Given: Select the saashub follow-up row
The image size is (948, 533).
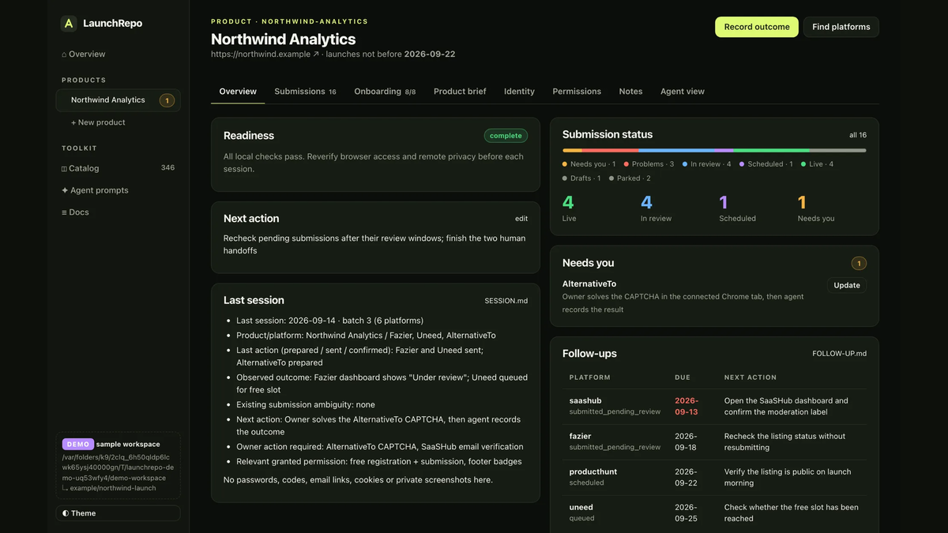Looking at the screenshot, I should tap(714, 407).
